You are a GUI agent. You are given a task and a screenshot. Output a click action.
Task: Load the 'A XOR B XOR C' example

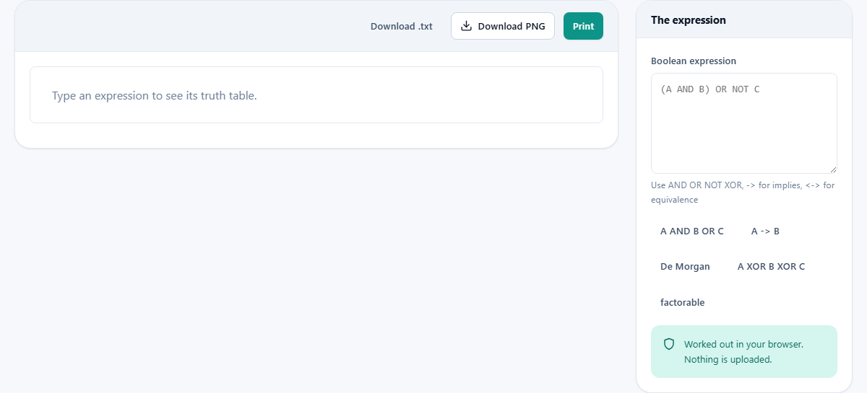pyautogui.click(x=771, y=267)
